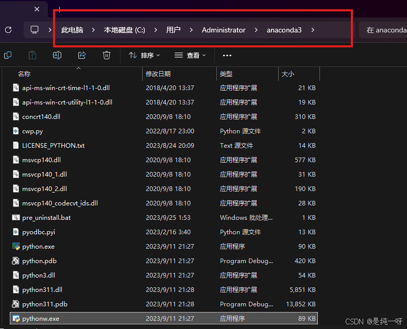Select api-ms-win-crt-utility-l1-1-0.dll file
This screenshot has width=407, height=329.
(67, 102)
